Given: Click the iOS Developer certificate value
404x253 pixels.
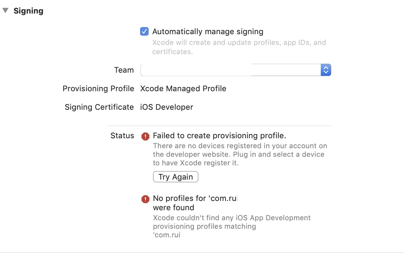Looking at the screenshot, I should point(166,107).
